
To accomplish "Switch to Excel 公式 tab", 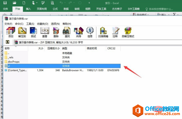I will pyautogui.click(x=55, y=9).
